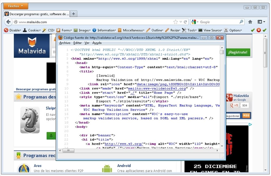Open the orange Firefox menu button
Viewport: 271px width, 176px height.
pos(16,6)
